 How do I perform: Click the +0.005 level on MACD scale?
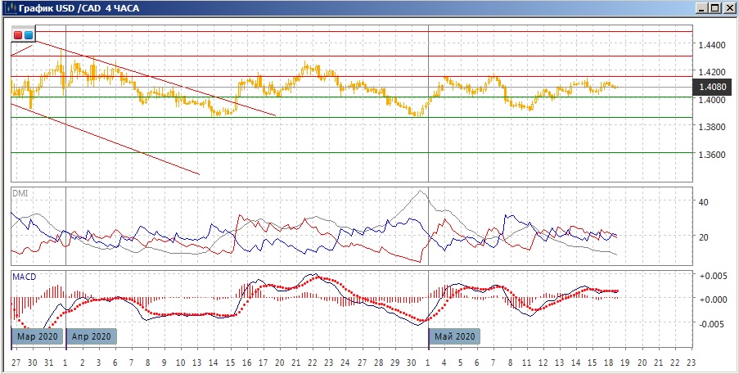coord(711,276)
